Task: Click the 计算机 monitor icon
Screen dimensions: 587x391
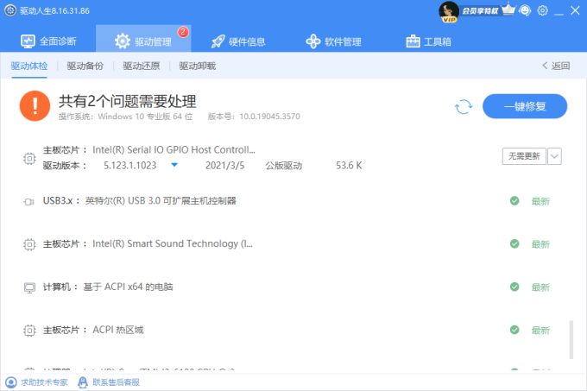Action: pos(28,287)
